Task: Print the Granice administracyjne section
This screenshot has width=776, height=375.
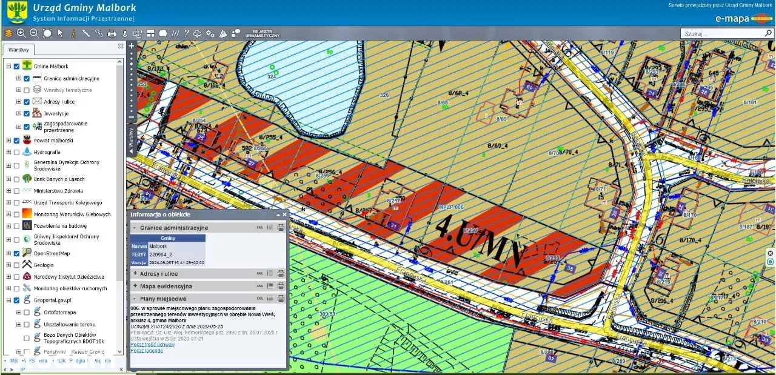Action: [x=281, y=228]
